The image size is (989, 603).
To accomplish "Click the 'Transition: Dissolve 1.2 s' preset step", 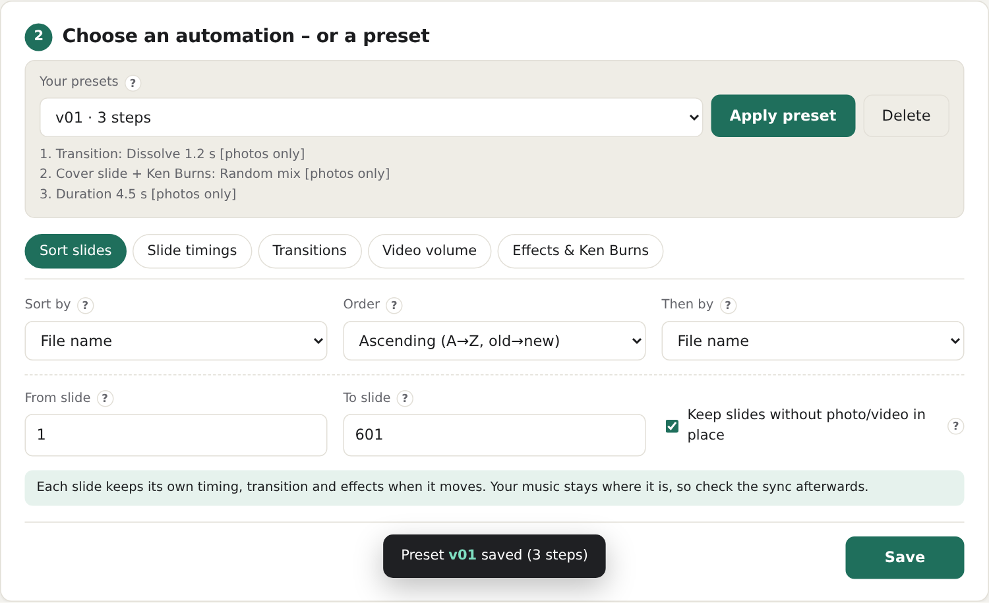I will pos(172,154).
